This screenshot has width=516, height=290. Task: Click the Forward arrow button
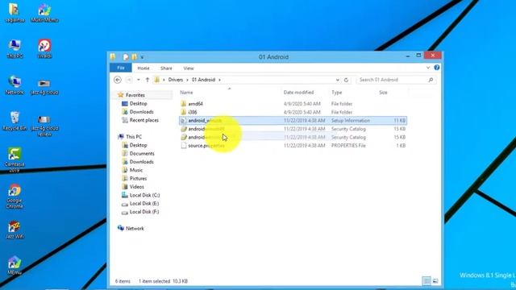[x=129, y=80]
